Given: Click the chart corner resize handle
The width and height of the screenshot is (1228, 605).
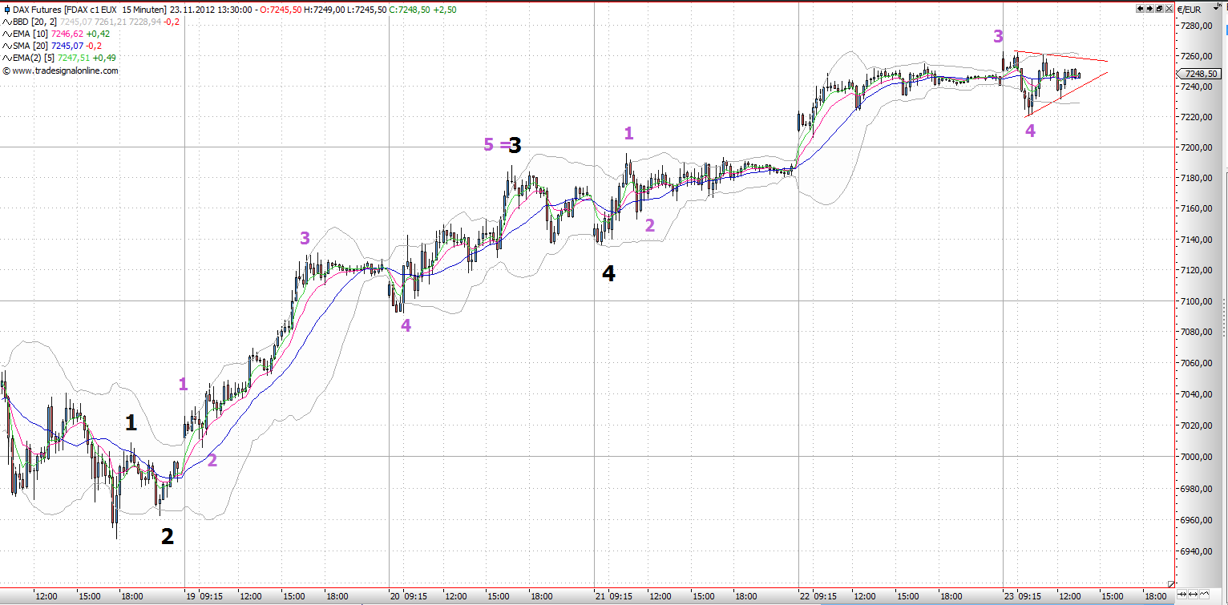Looking at the screenshot, I should [1169, 583].
